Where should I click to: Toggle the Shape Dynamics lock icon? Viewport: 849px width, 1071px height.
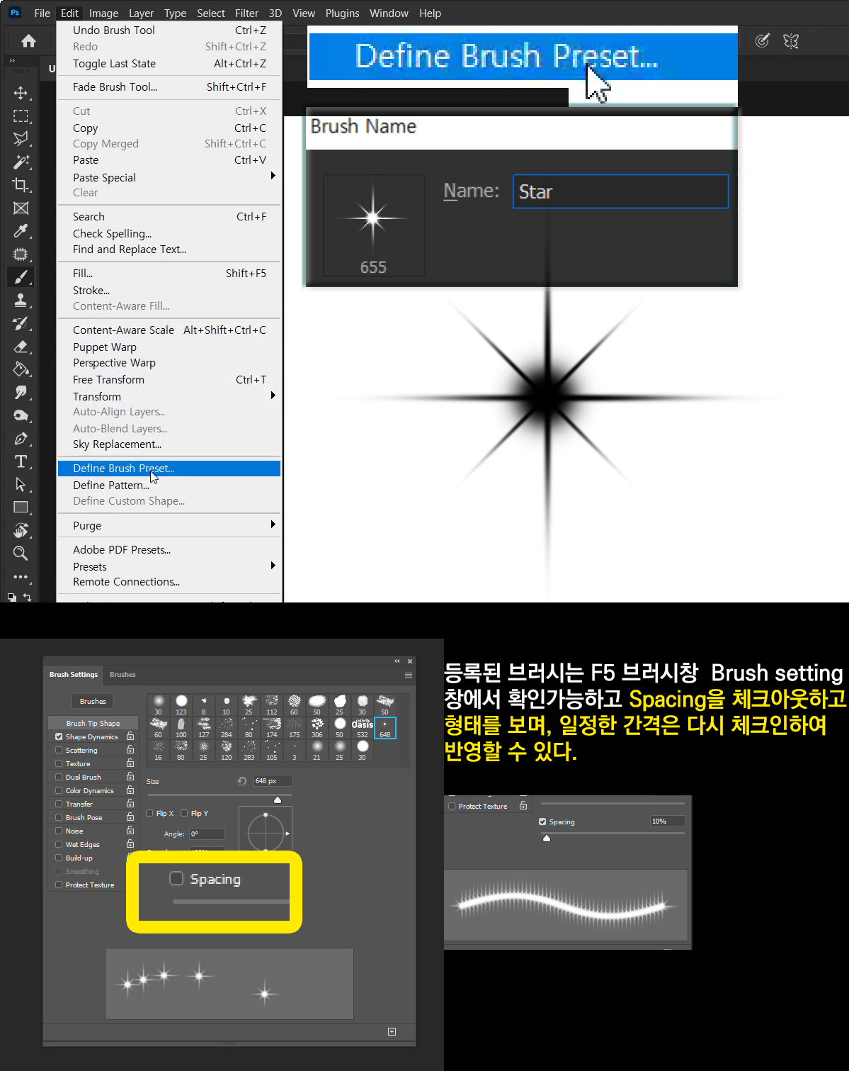(x=130, y=736)
